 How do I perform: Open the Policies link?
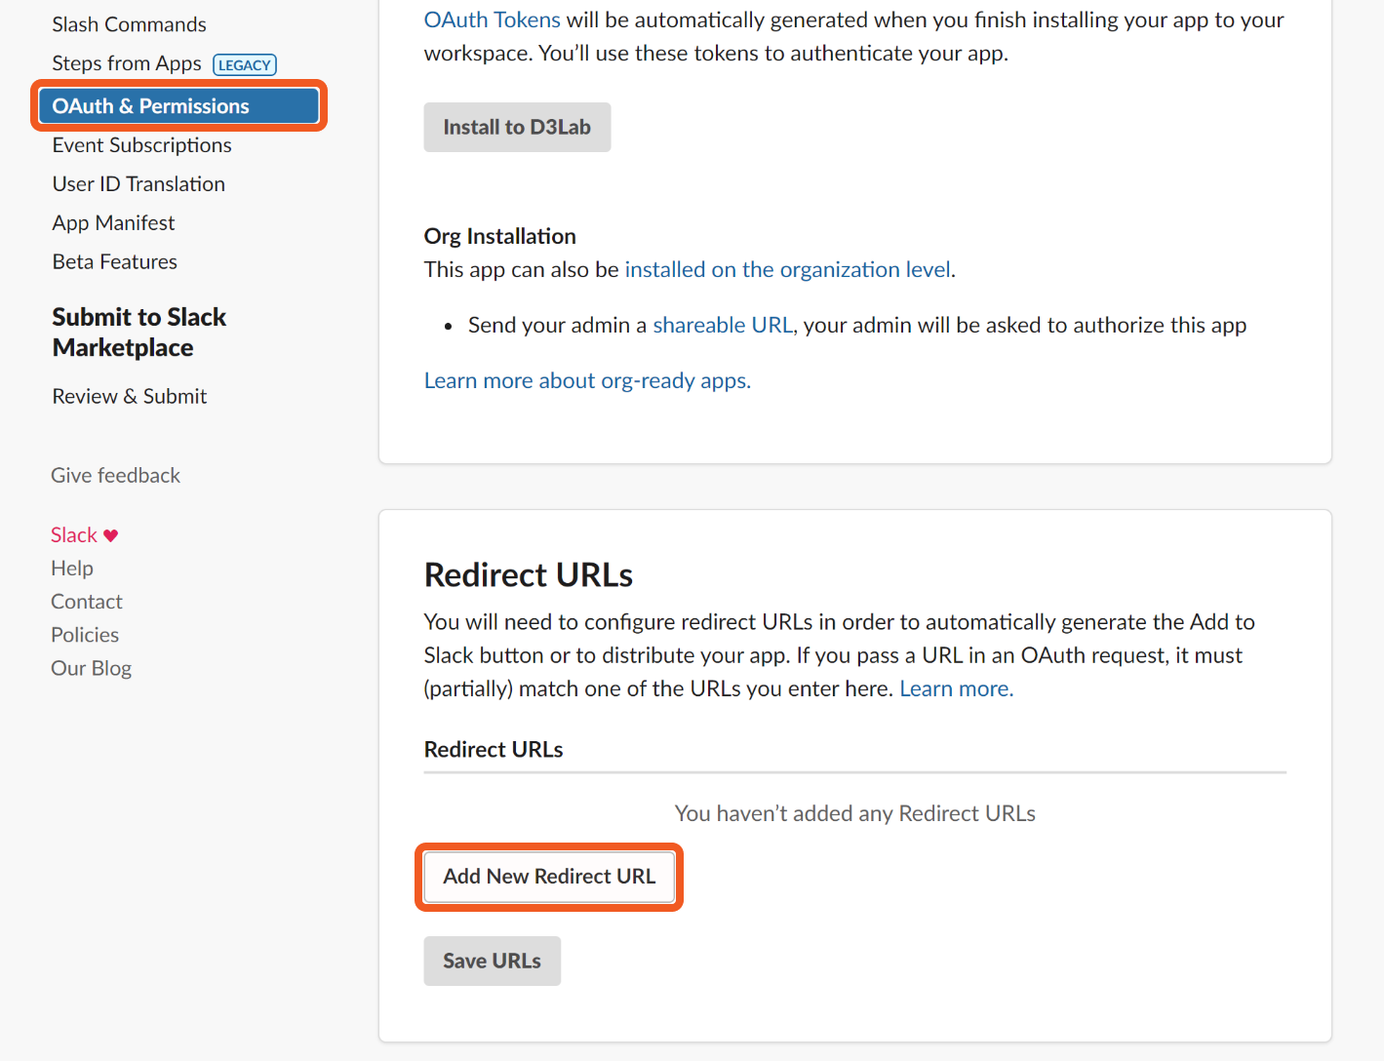[x=85, y=635]
